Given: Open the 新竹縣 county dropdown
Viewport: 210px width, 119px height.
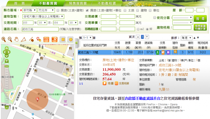Looking at the screenshot, I should [30, 10].
